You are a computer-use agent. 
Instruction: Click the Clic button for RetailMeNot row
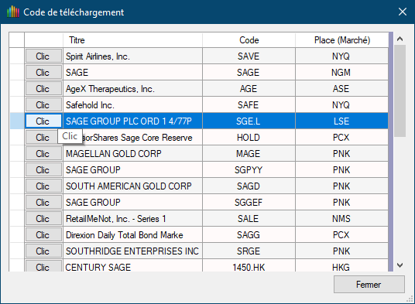click(x=43, y=219)
